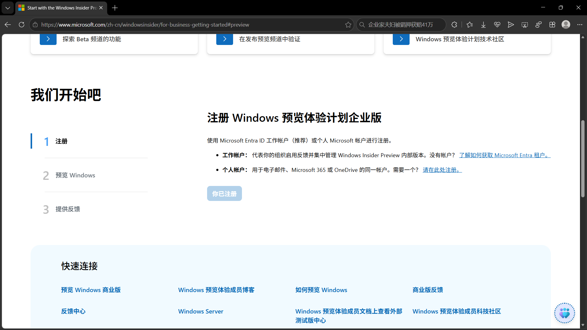587x330 pixels.
Task: Click the address bar URL field
Action: pos(191,25)
